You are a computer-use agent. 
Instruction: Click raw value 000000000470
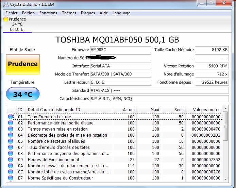[206, 129]
